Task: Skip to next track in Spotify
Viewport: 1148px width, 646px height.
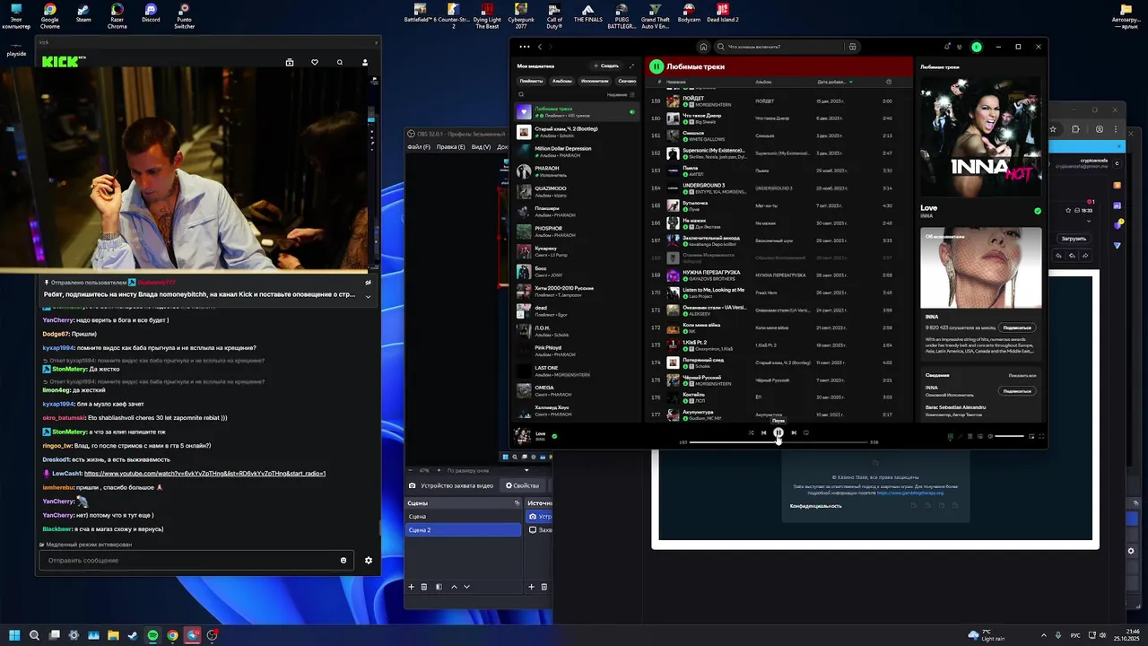Action: 793,432
